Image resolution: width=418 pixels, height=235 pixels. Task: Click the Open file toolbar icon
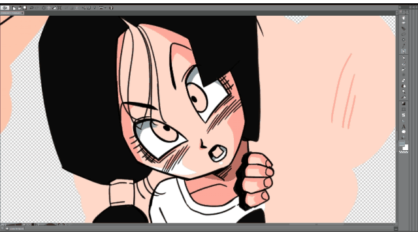[19, 8]
